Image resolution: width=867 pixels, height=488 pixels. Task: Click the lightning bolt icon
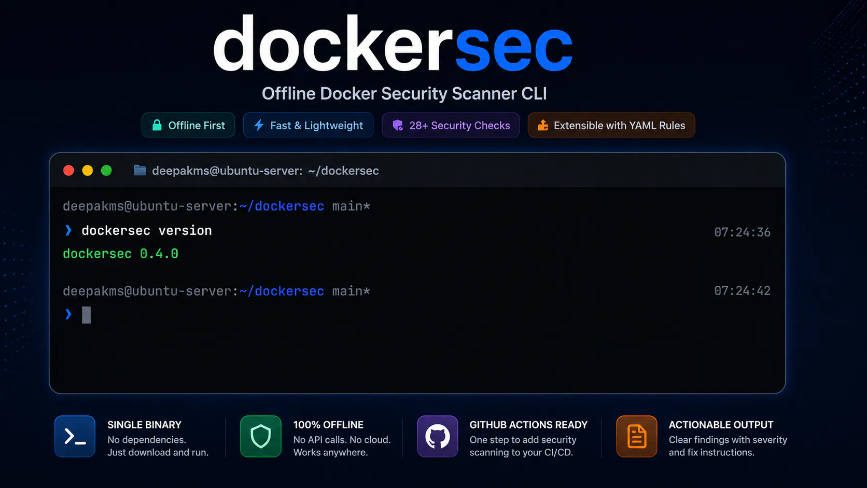tap(259, 125)
